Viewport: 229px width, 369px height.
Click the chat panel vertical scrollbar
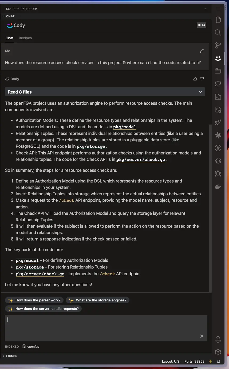pyautogui.click(x=210, y=208)
